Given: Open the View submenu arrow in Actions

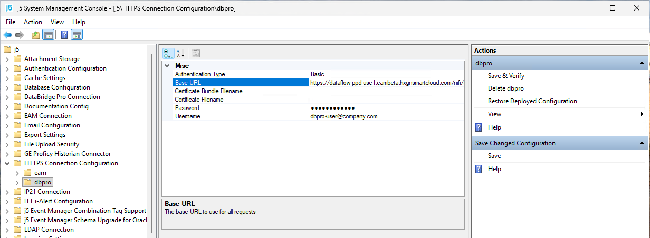Looking at the screenshot, I should [642, 114].
